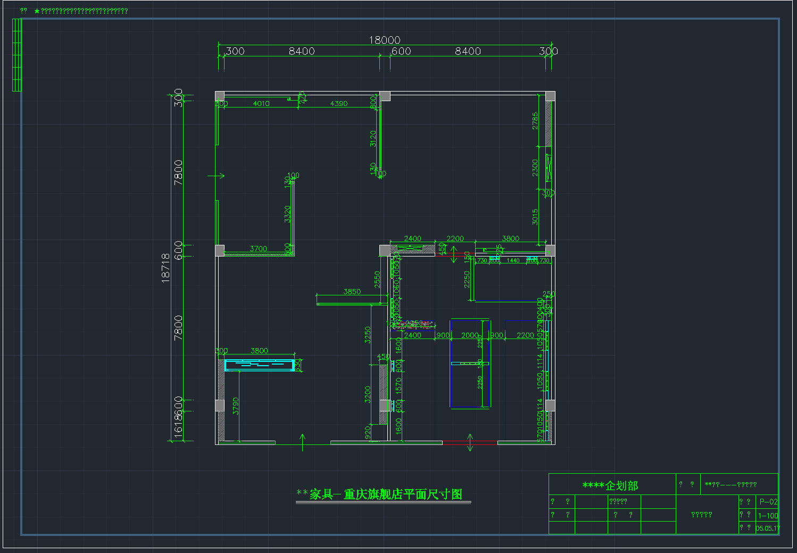Select the 4010 dimension text at top wall
The image size is (797, 553).
(261, 103)
